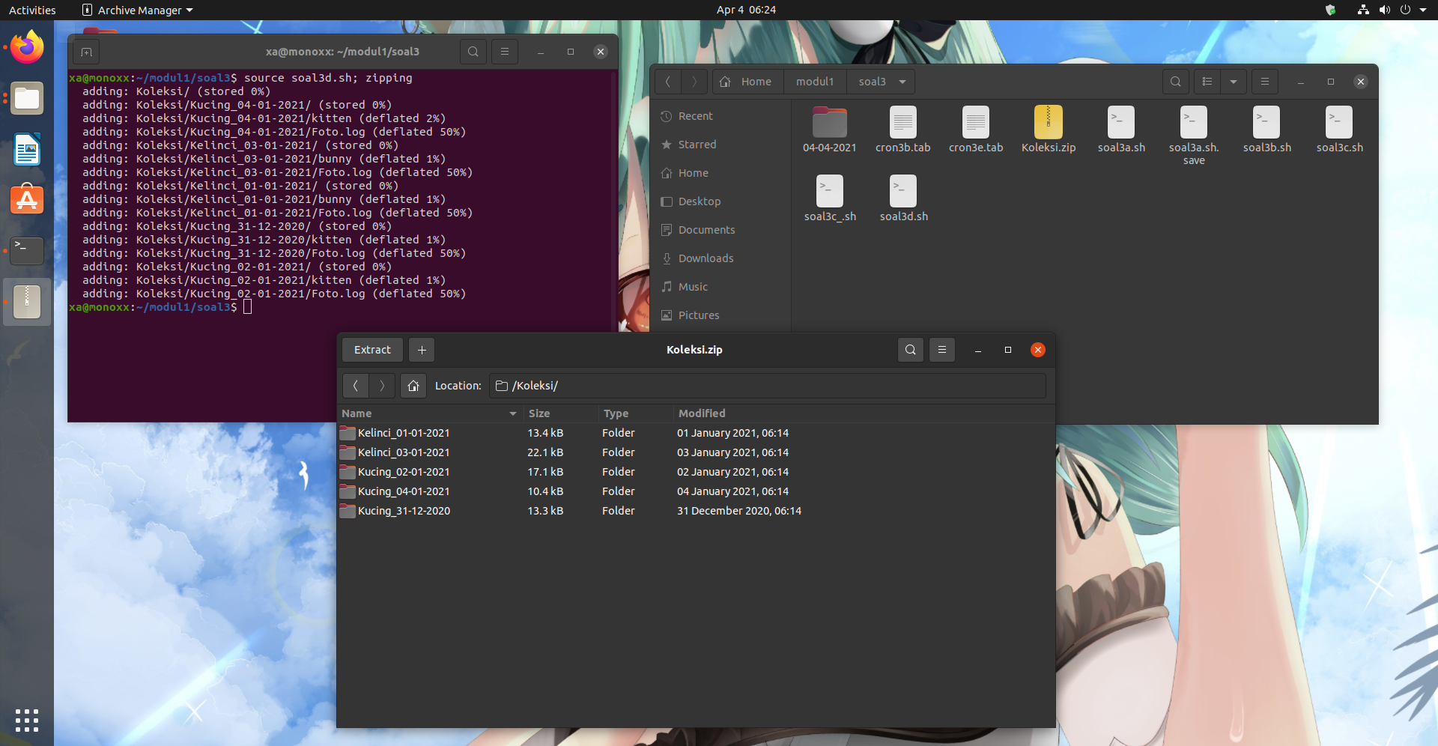Go forward in Archive Manager
This screenshot has width=1438, height=746.
pyautogui.click(x=382, y=386)
